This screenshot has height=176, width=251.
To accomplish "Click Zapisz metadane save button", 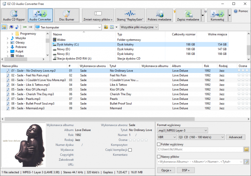I will coord(188,15).
